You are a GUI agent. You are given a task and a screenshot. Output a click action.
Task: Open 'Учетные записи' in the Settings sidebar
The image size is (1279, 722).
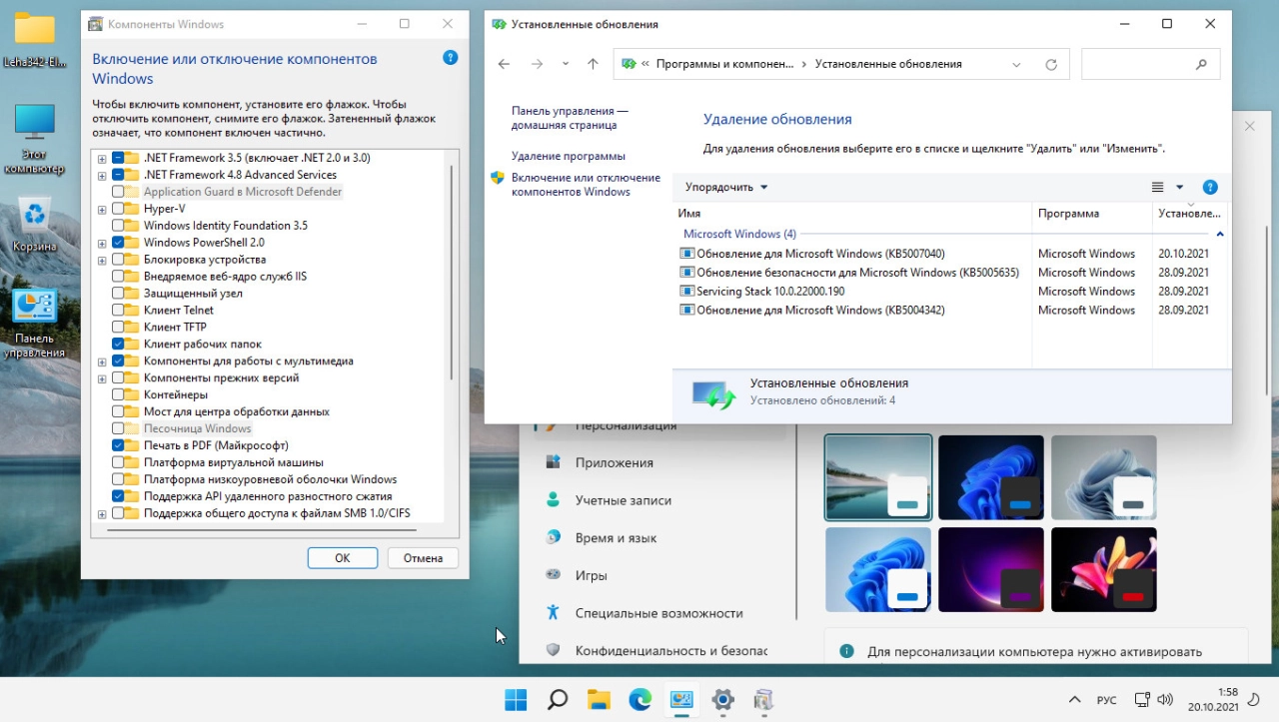623,500
